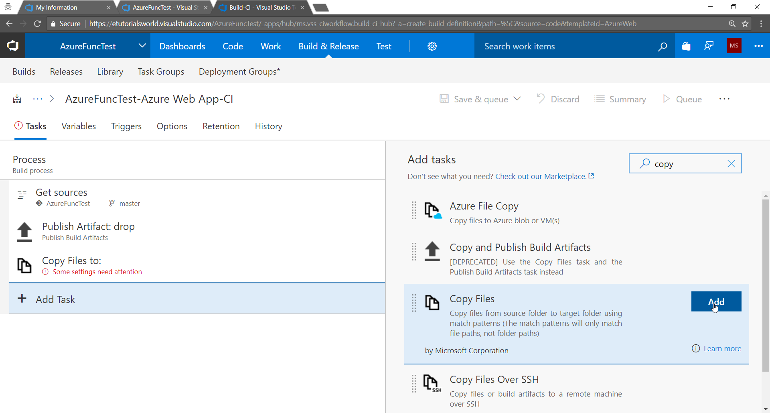This screenshot has height=413, width=770.
Task: Switch to the Triggers tab
Action: (x=126, y=126)
